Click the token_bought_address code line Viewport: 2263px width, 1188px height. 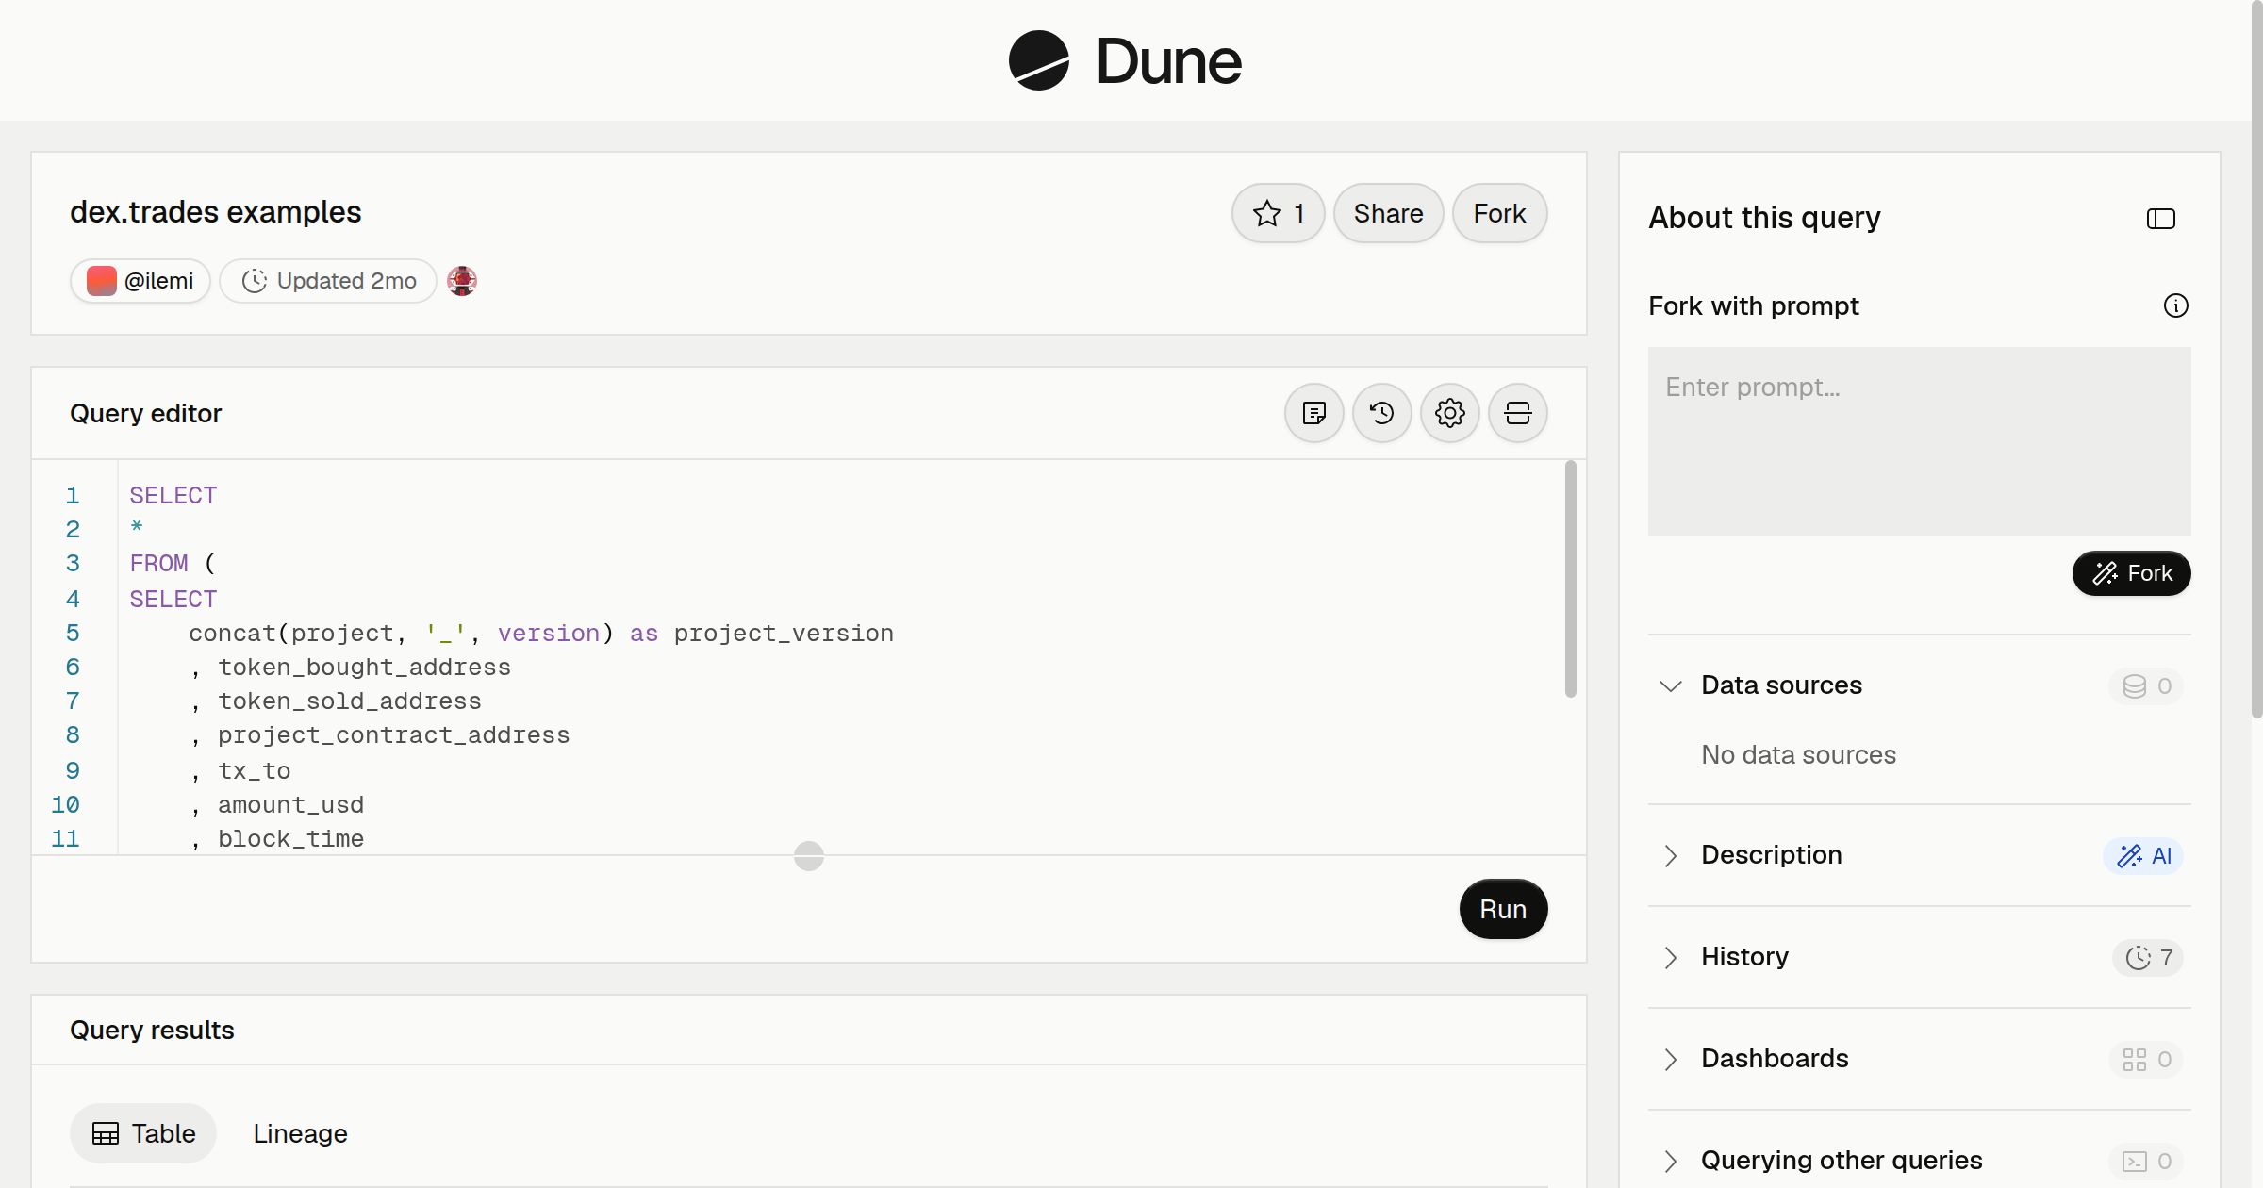click(350, 668)
